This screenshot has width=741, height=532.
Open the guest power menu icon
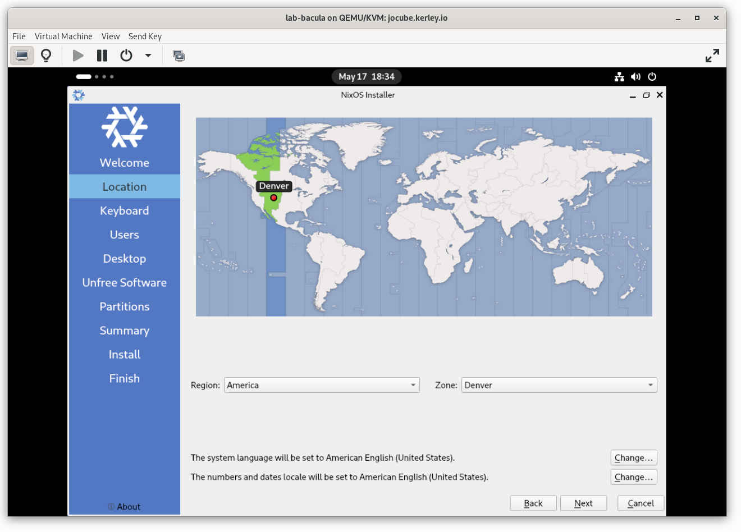click(x=652, y=77)
